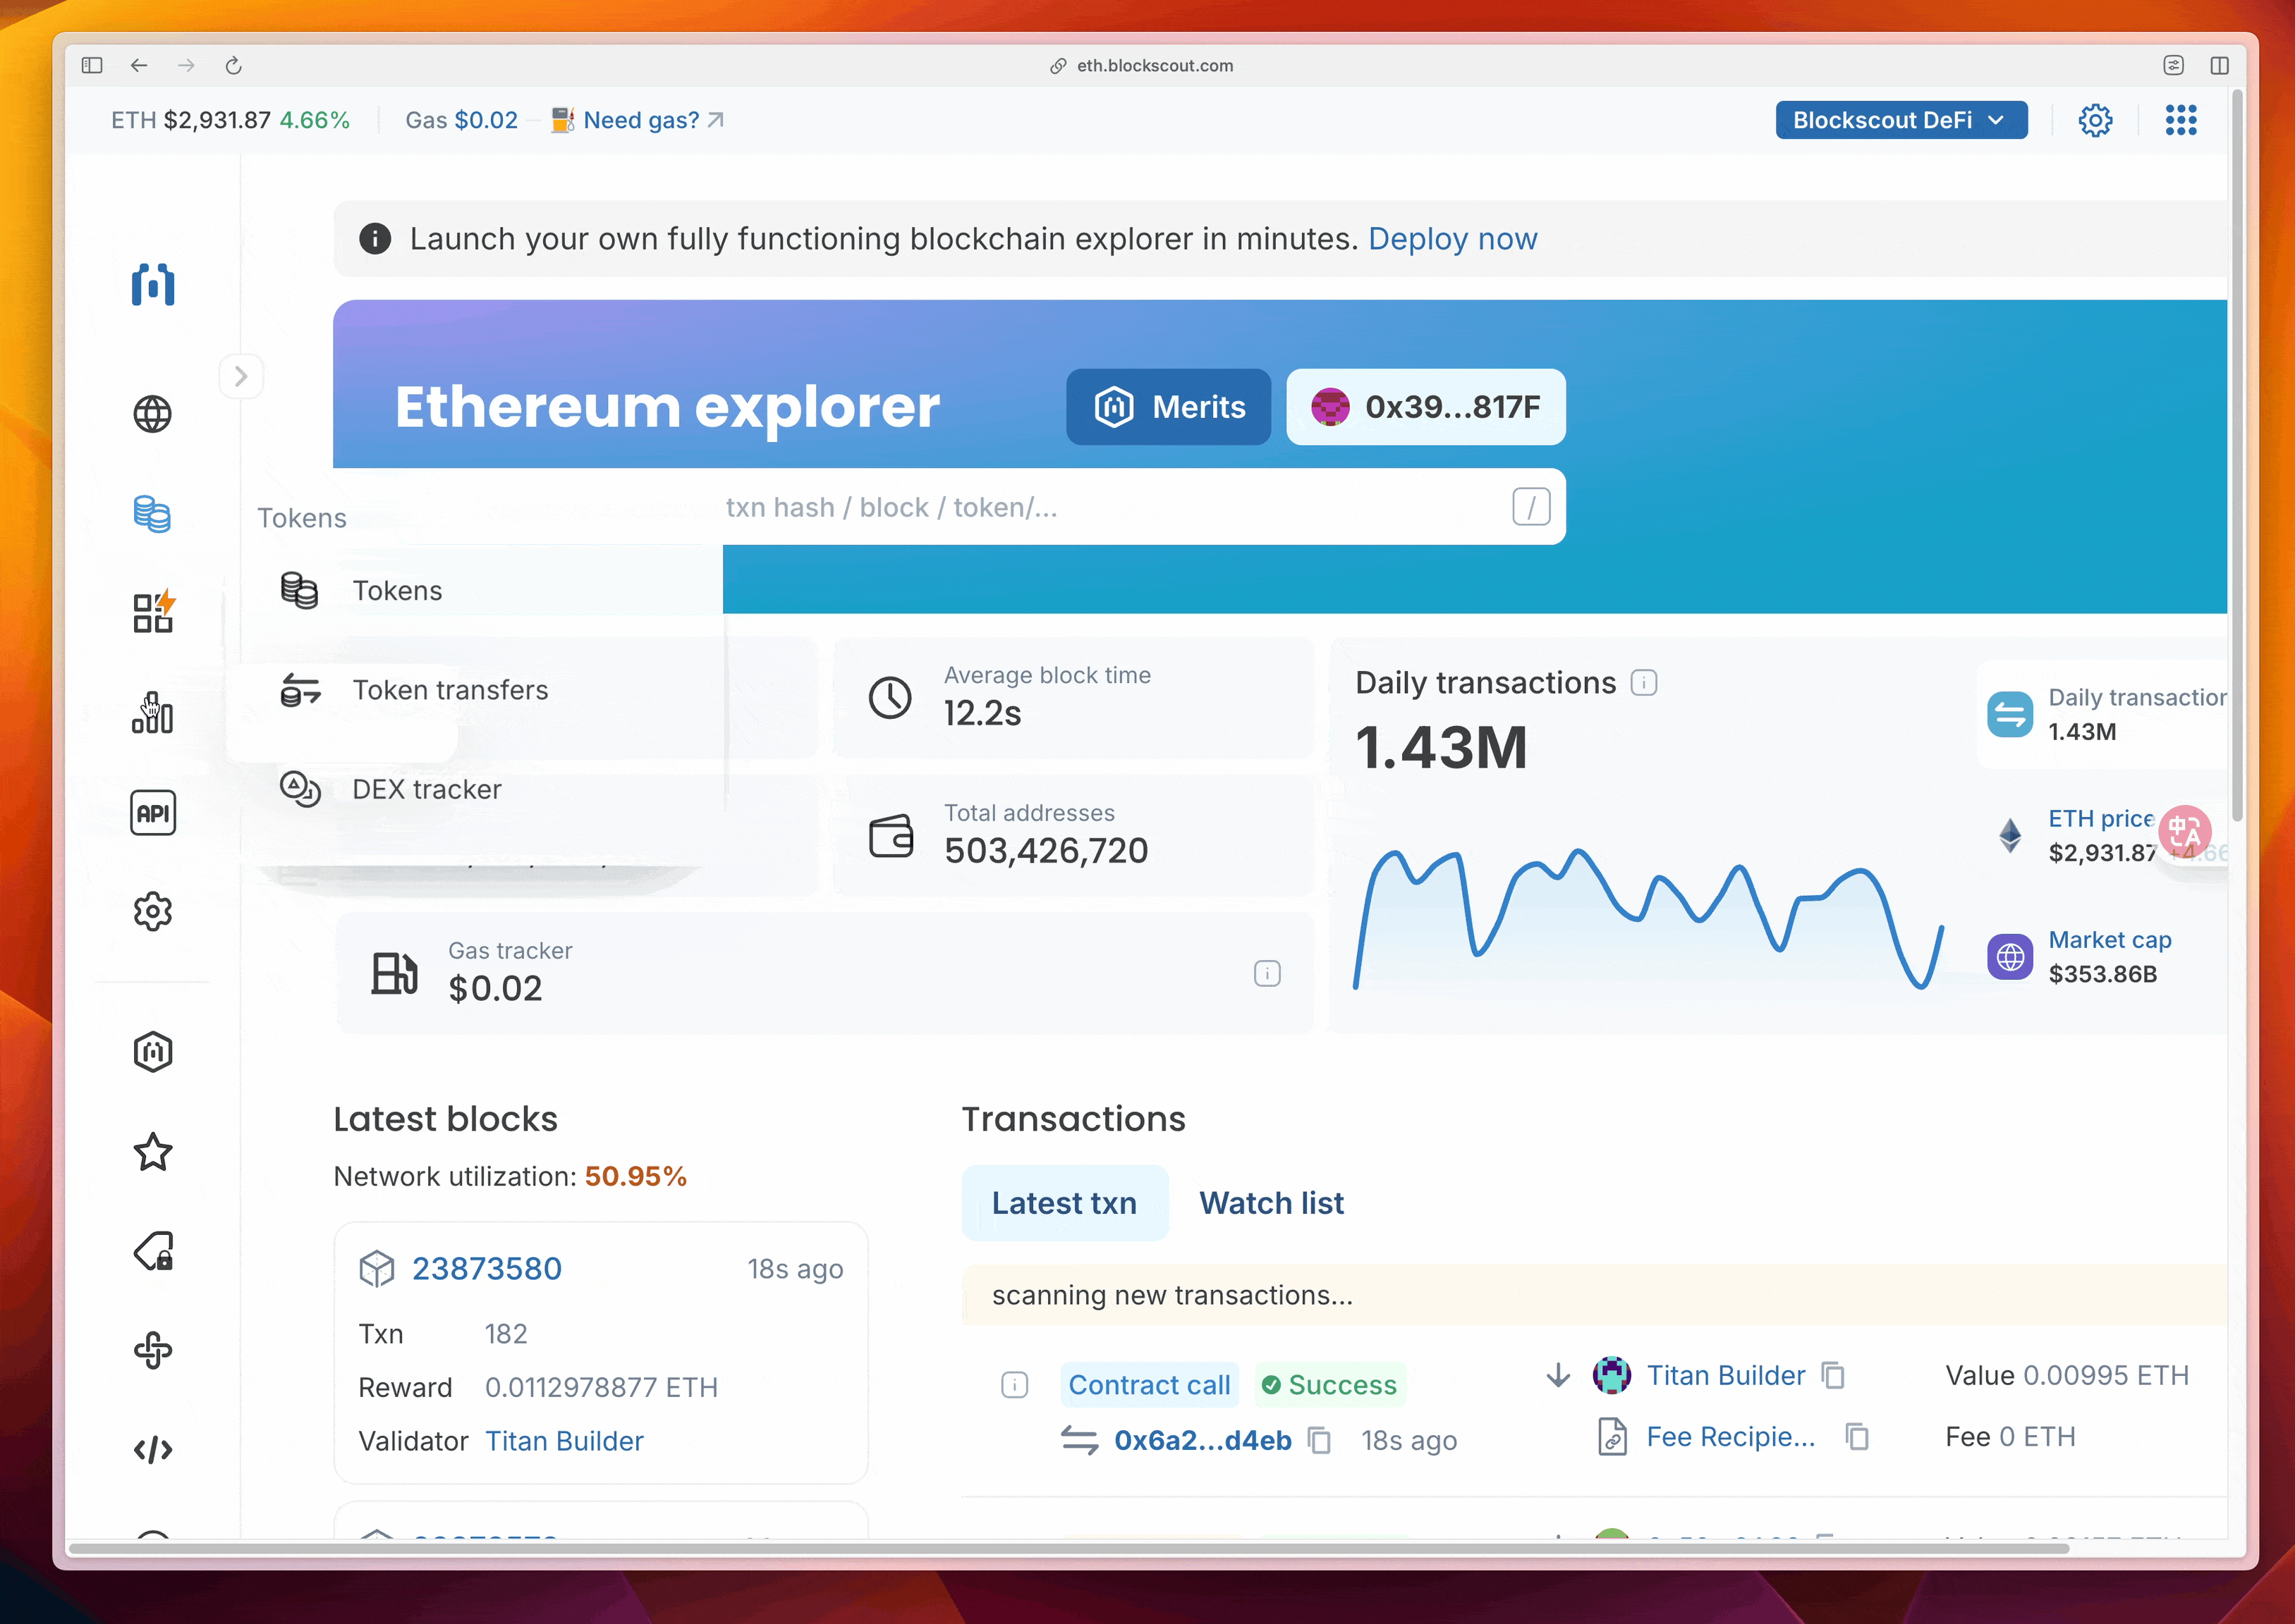Open the Fee Recipie... address link
2295x1624 pixels.
click(x=1731, y=1437)
